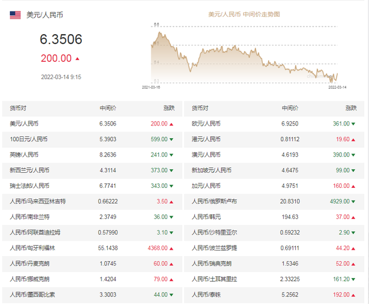The height and width of the screenshot is (304, 369).
Task: Click the left 货币对 column header
Action: (x=18, y=108)
